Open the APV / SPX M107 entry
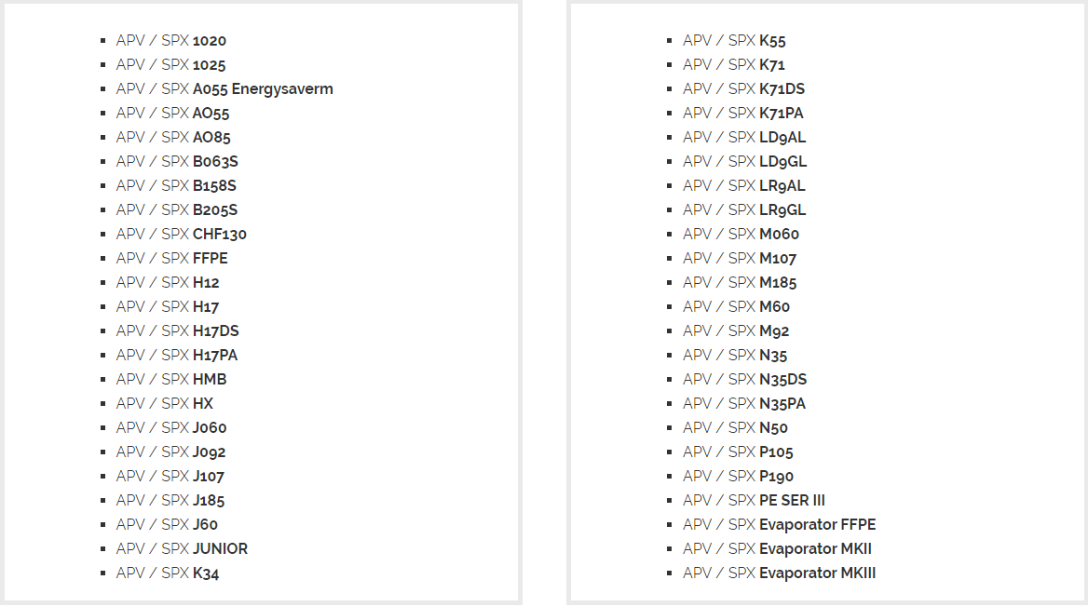Image resolution: width=1088 pixels, height=607 pixels. pyautogui.click(x=740, y=259)
